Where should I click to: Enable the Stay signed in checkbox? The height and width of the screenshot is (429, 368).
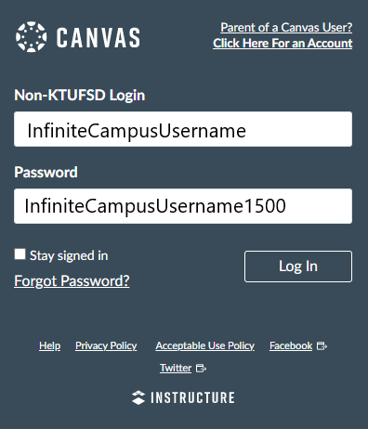pos(20,254)
